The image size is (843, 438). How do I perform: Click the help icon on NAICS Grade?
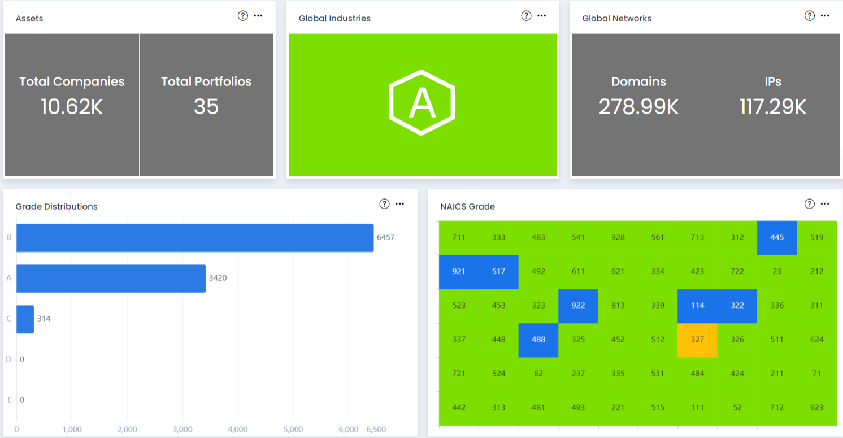[810, 204]
